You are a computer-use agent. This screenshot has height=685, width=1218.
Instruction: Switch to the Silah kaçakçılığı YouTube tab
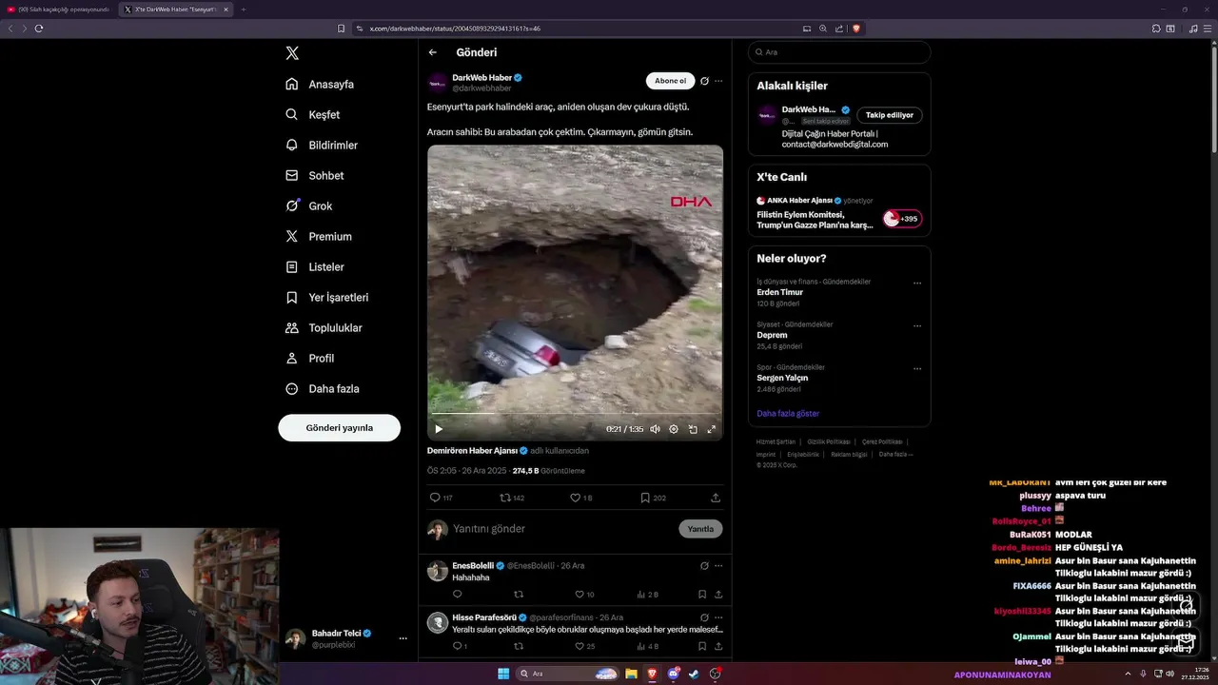pyautogui.click(x=60, y=10)
